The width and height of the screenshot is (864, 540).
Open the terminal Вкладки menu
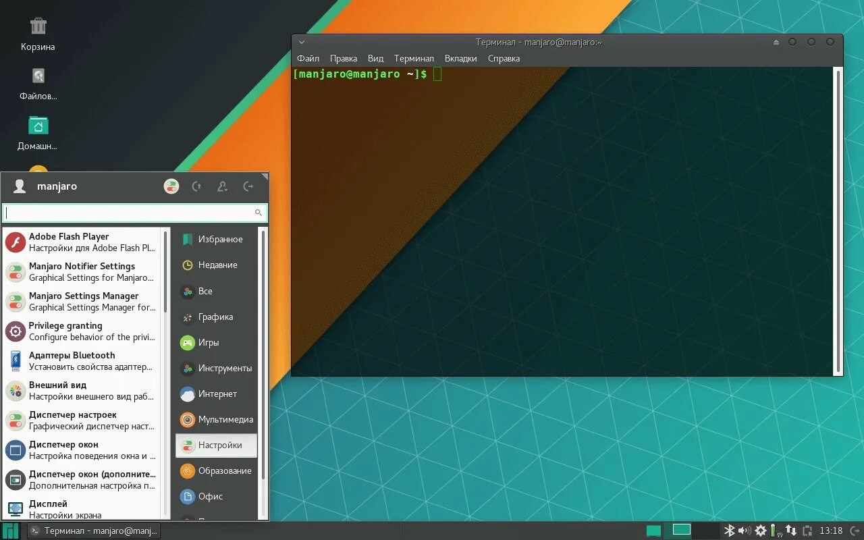click(460, 58)
